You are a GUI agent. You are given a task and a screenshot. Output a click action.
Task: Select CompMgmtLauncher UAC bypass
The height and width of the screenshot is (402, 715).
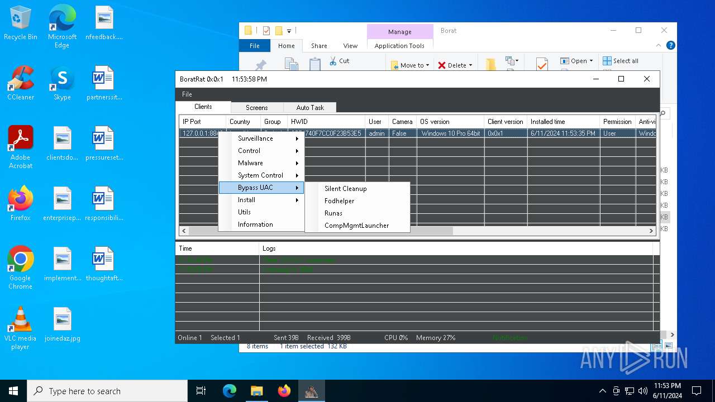(357, 226)
